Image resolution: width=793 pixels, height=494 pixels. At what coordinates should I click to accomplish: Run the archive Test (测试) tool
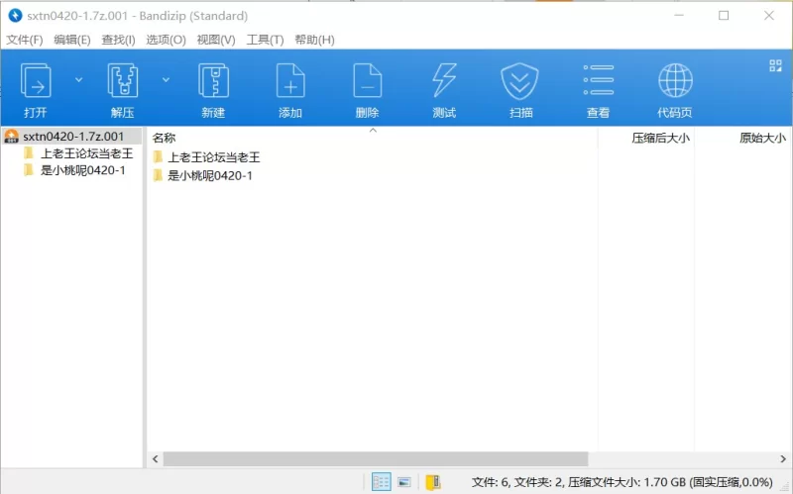tap(444, 81)
